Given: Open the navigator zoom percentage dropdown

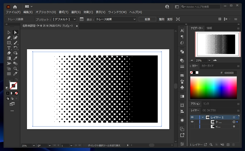Looking at the screenshot, I should (209, 60).
